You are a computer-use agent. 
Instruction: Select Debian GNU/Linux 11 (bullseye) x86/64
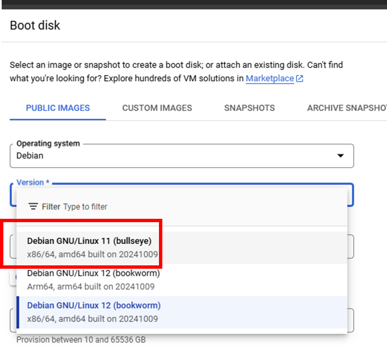click(x=181, y=247)
